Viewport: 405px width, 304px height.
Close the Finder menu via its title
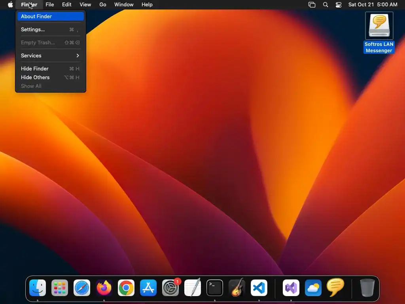point(29,5)
